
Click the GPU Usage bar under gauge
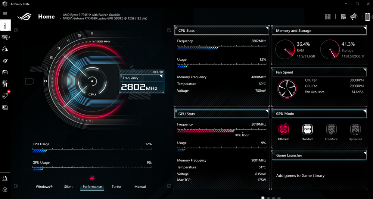tap(92, 169)
